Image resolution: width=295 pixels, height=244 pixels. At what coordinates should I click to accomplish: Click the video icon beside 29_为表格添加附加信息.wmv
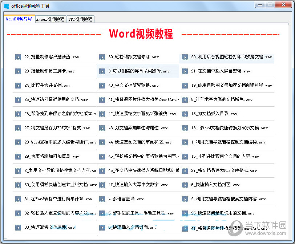18,157
